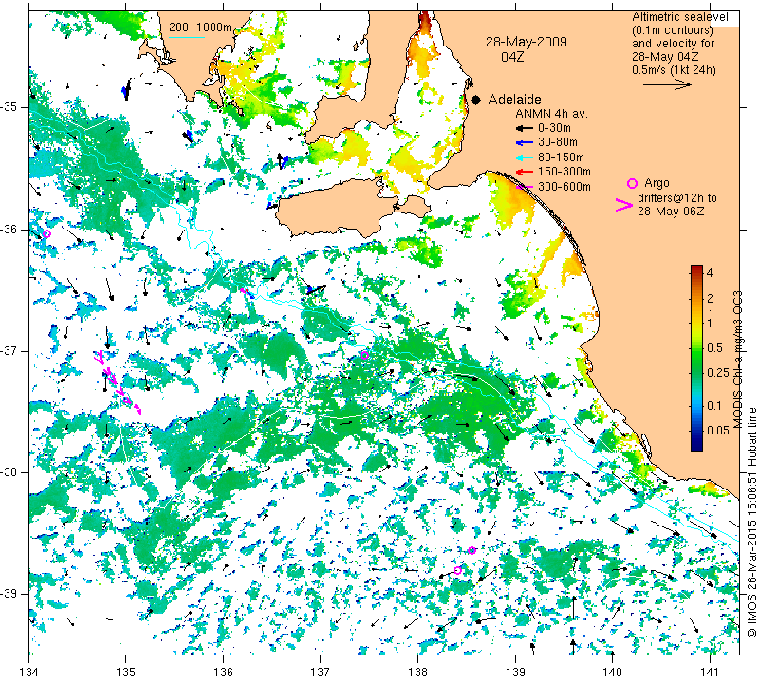Click the latitude axis label -39

coord(10,594)
